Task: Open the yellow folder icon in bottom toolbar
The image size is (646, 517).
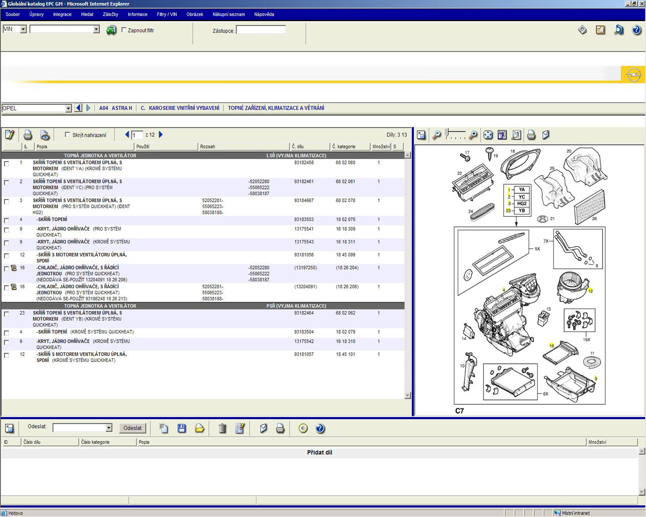Action: coord(200,428)
